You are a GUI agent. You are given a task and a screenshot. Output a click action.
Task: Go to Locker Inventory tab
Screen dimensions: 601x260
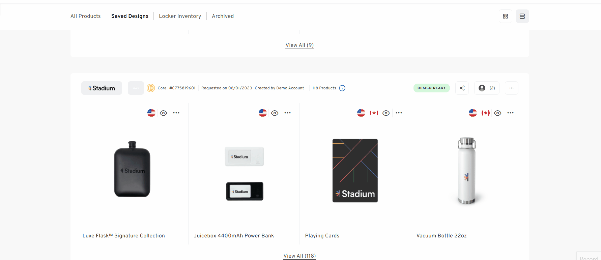click(x=180, y=16)
